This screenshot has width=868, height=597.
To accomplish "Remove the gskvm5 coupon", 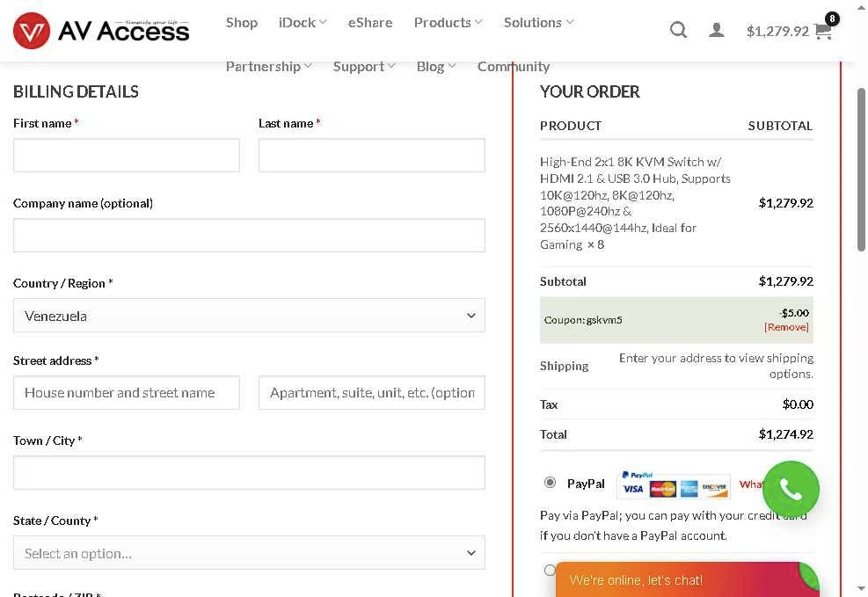I will click(786, 327).
